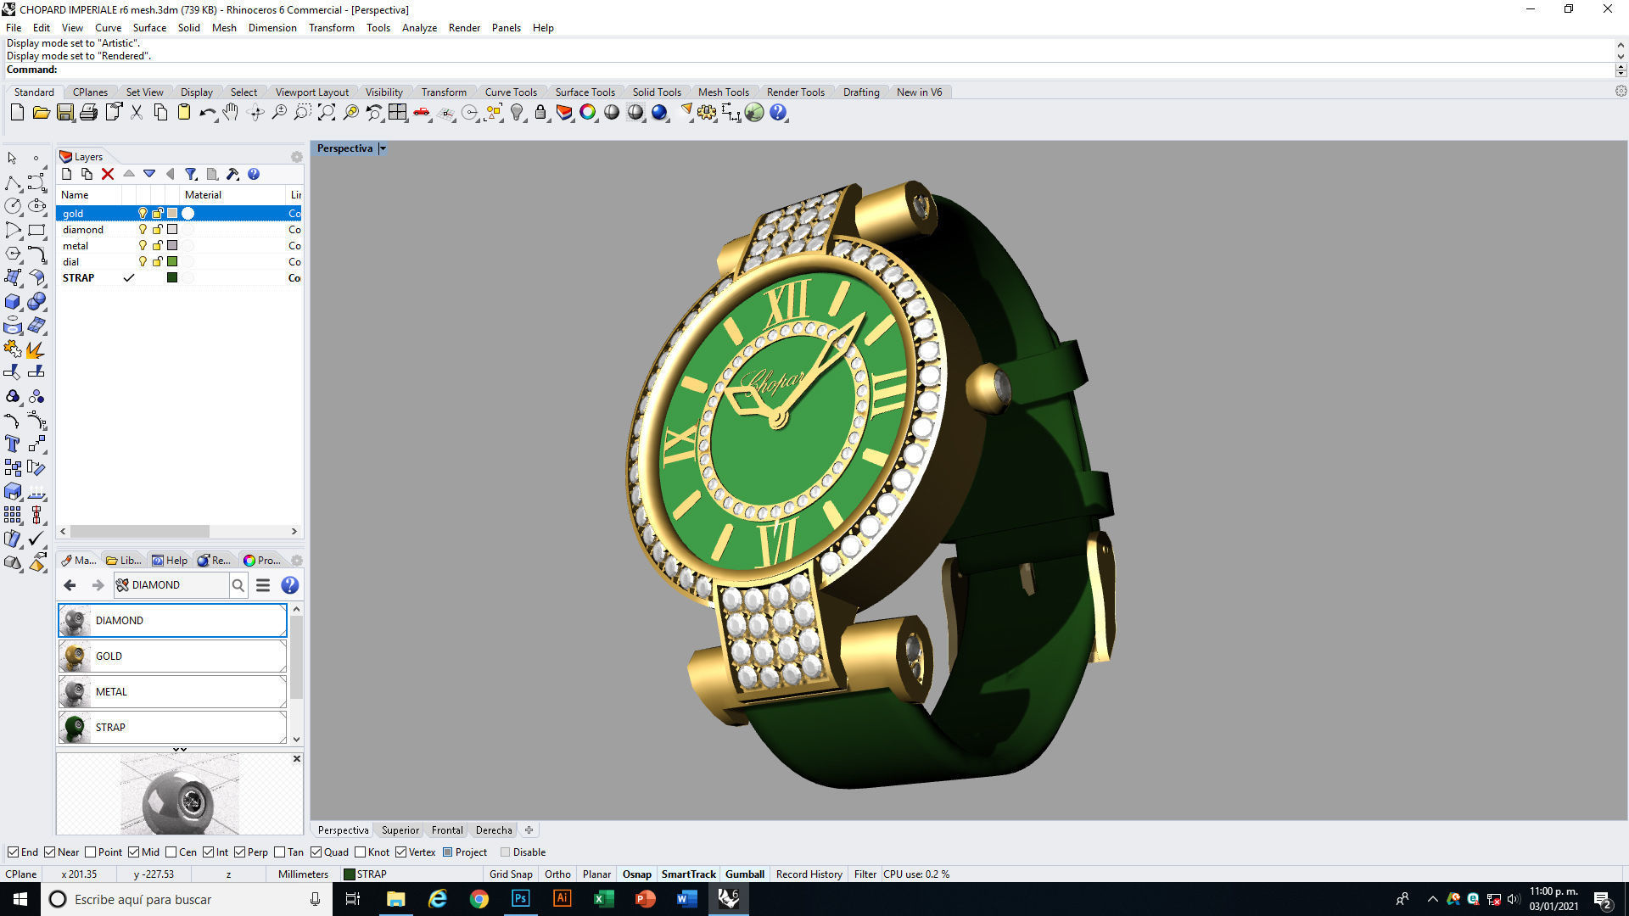
Task: Click Record History in the status bar
Action: coord(809,874)
